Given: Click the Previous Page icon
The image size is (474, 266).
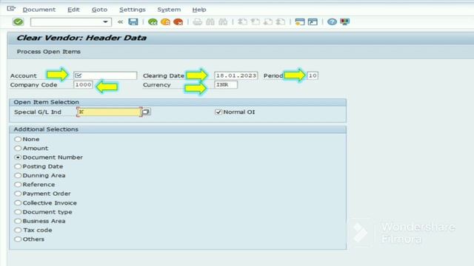Looking at the screenshot, I should pyautogui.click(x=255, y=21).
